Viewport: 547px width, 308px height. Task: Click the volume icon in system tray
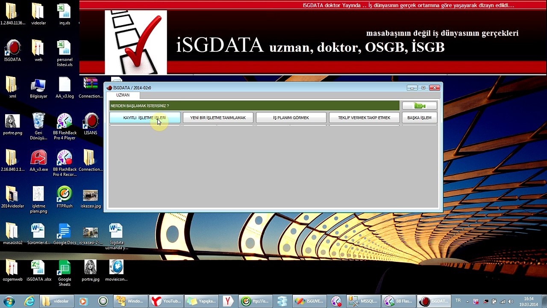511,302
